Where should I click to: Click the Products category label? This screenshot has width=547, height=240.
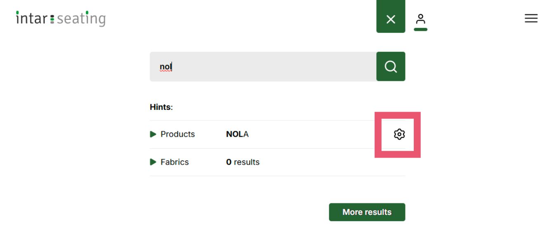(177, 134)
